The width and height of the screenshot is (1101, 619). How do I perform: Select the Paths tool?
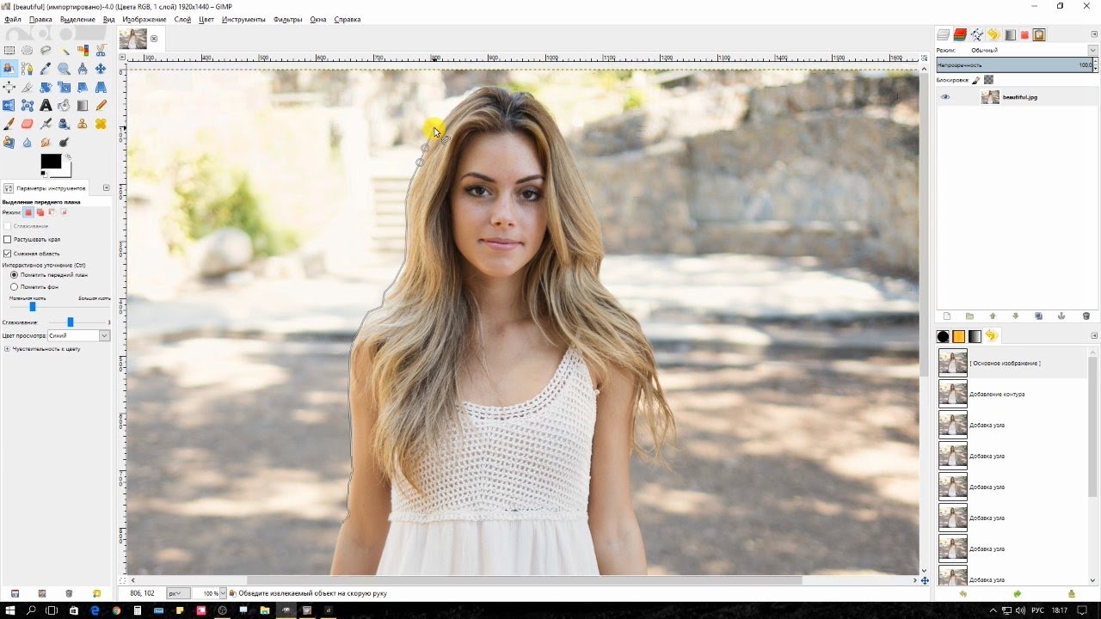pyautogui.click(x=28, y=68)
